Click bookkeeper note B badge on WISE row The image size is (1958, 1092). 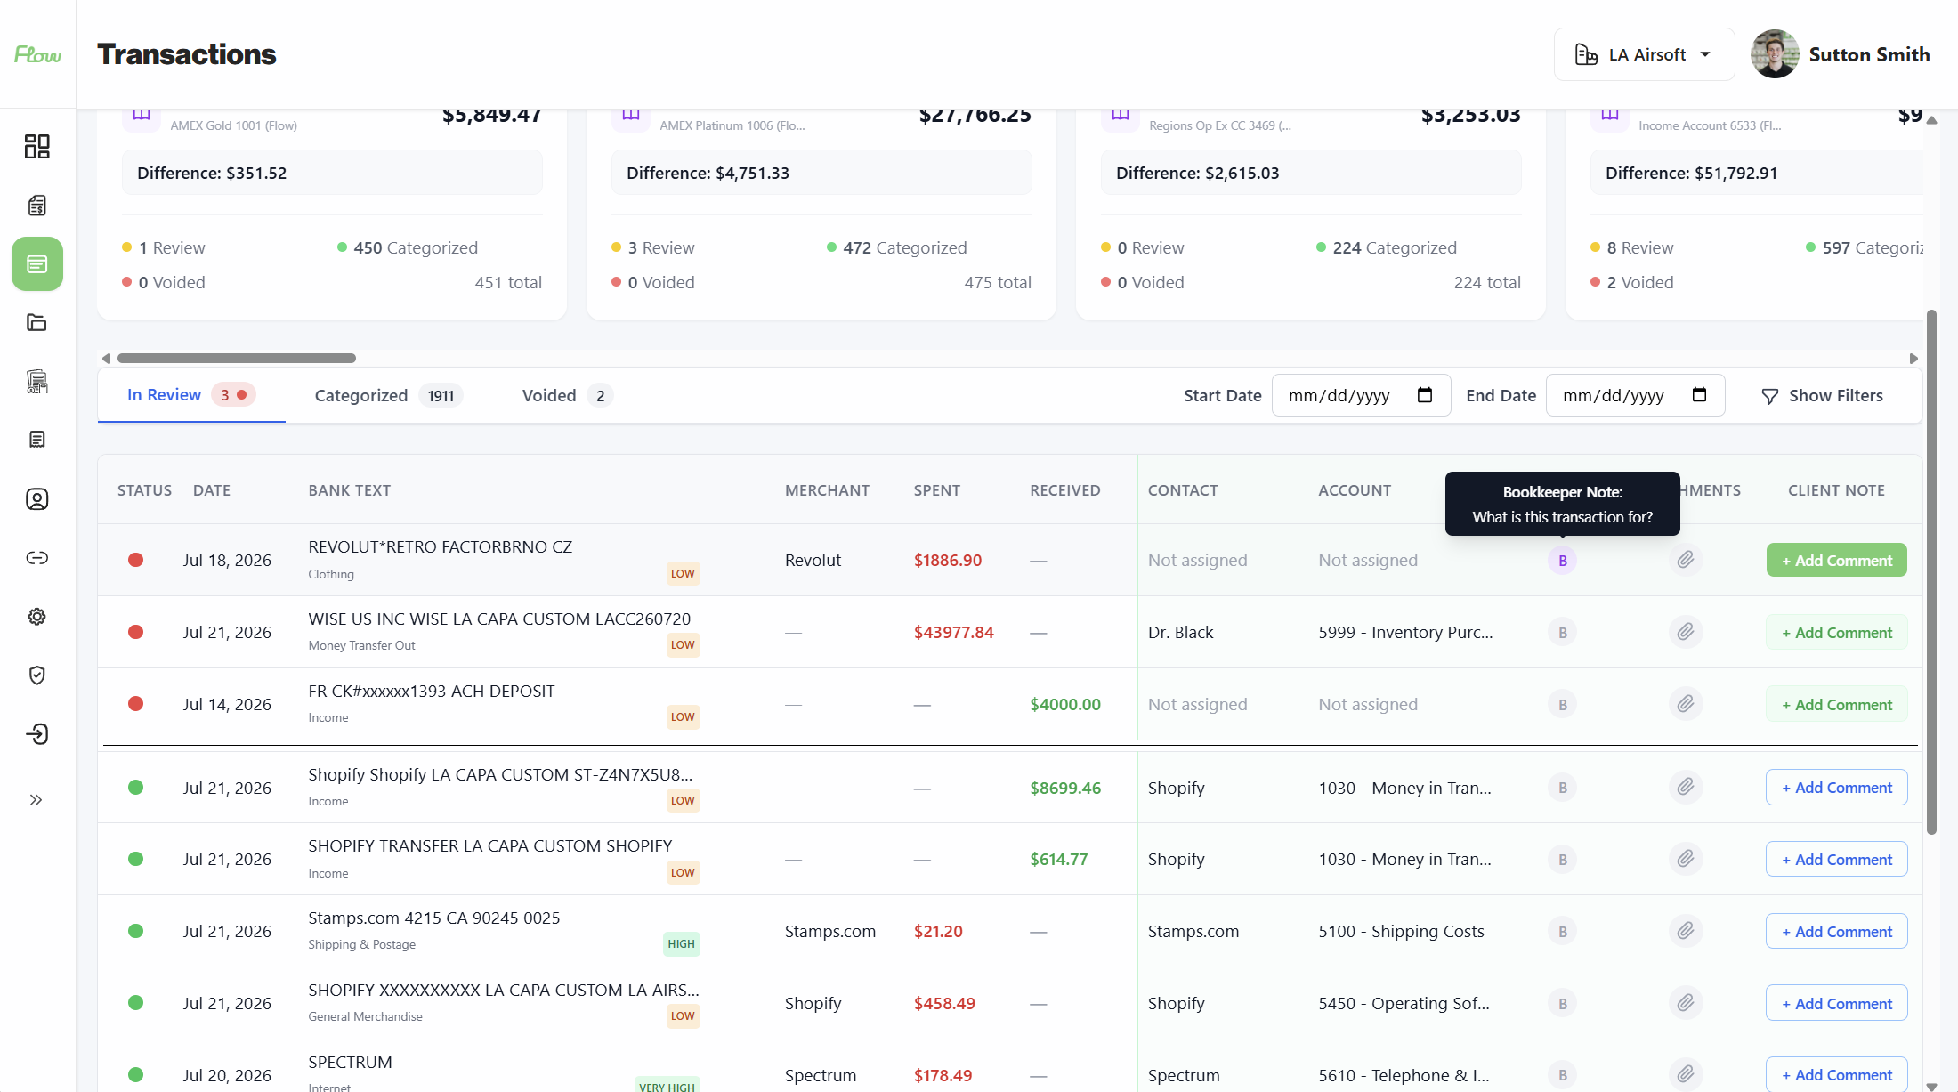1563,633
